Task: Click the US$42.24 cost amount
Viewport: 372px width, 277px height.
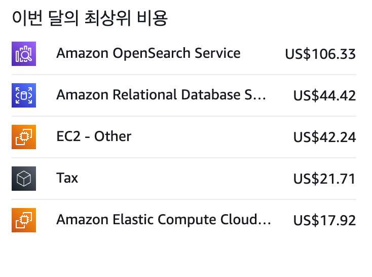Action: [x=324, y=137]
